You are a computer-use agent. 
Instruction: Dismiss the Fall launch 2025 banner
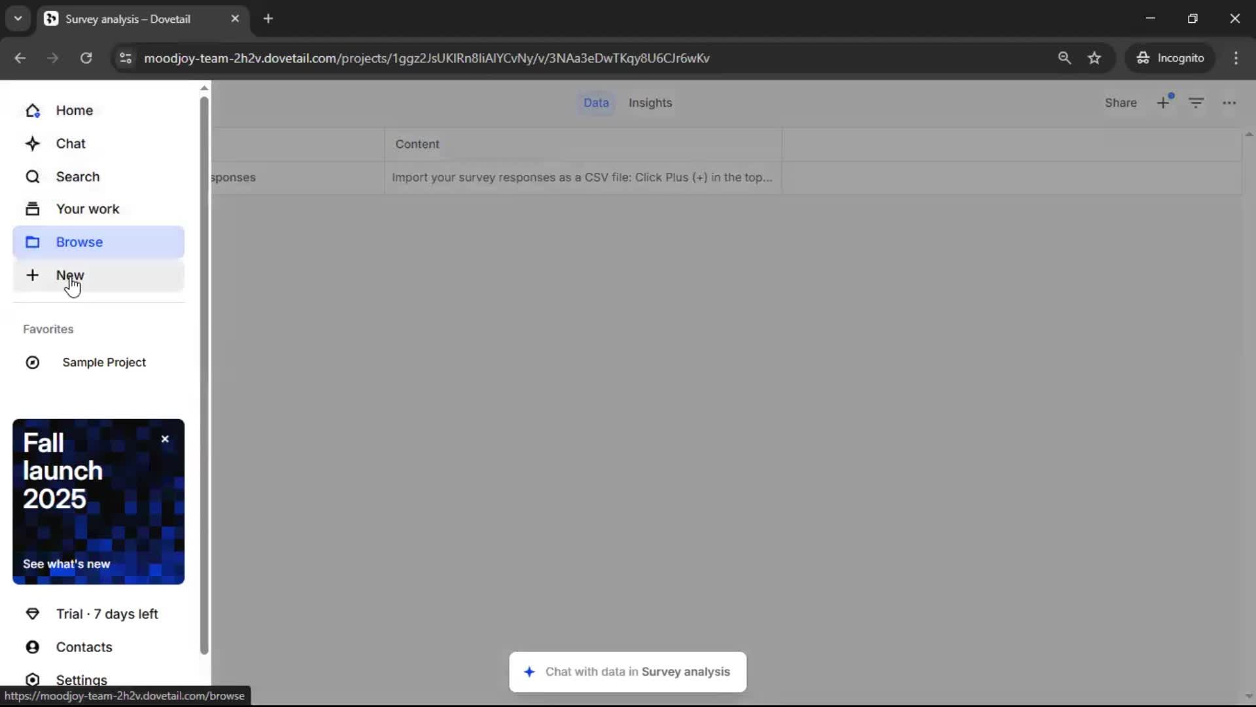pos(165,439)
